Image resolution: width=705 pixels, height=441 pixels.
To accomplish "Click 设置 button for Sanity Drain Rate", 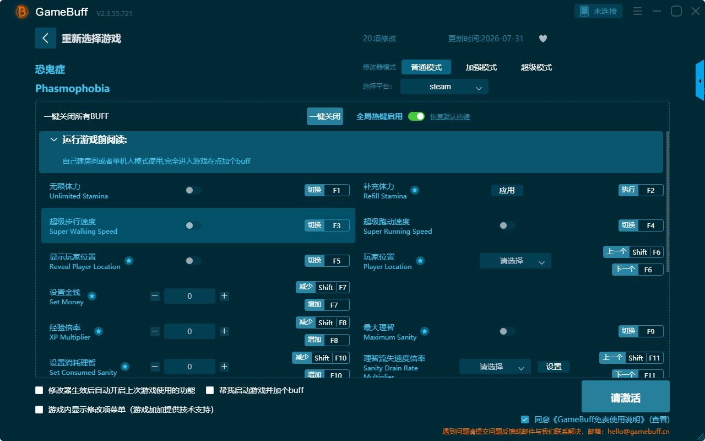I will tap(554, 367).
